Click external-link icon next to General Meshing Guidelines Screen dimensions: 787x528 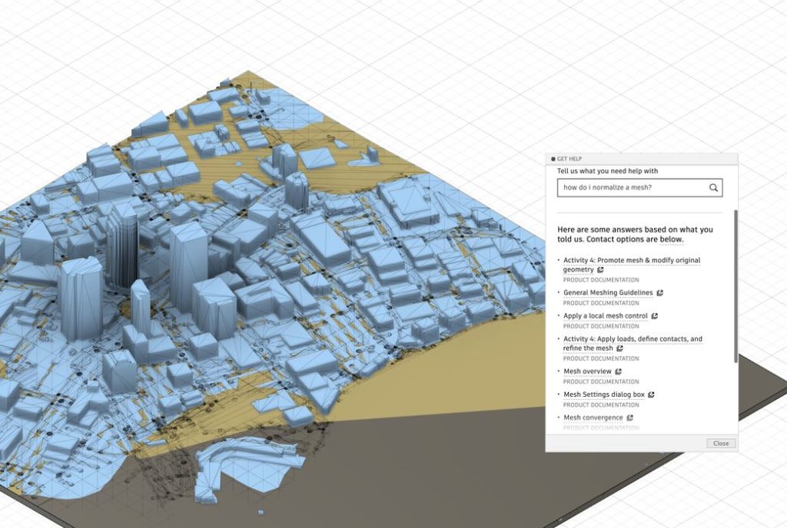click(x=660, y=293)
